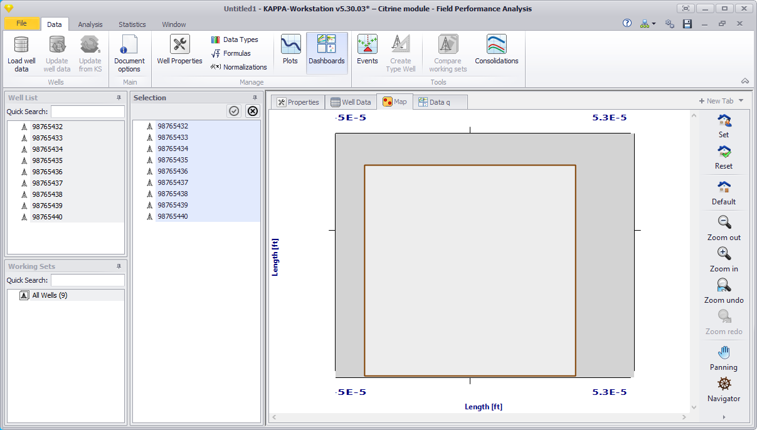Switch to the Well Data tab

tap(351, 102)
